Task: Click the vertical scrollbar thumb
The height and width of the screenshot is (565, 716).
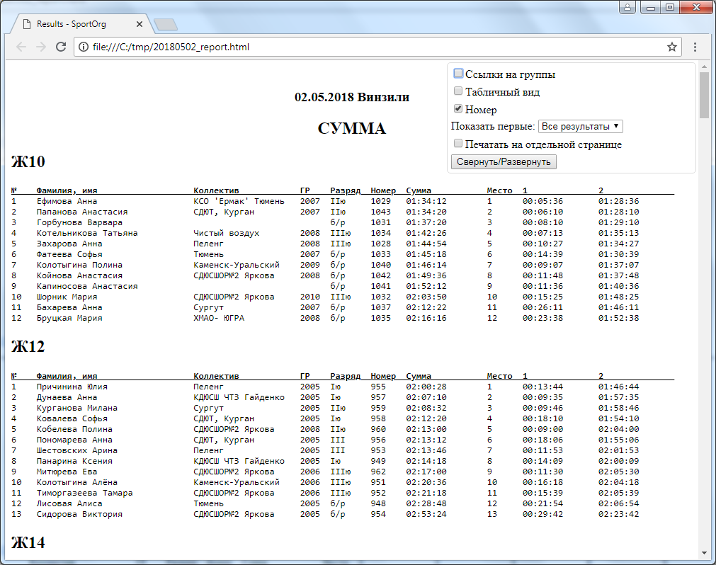Action: 704,95
